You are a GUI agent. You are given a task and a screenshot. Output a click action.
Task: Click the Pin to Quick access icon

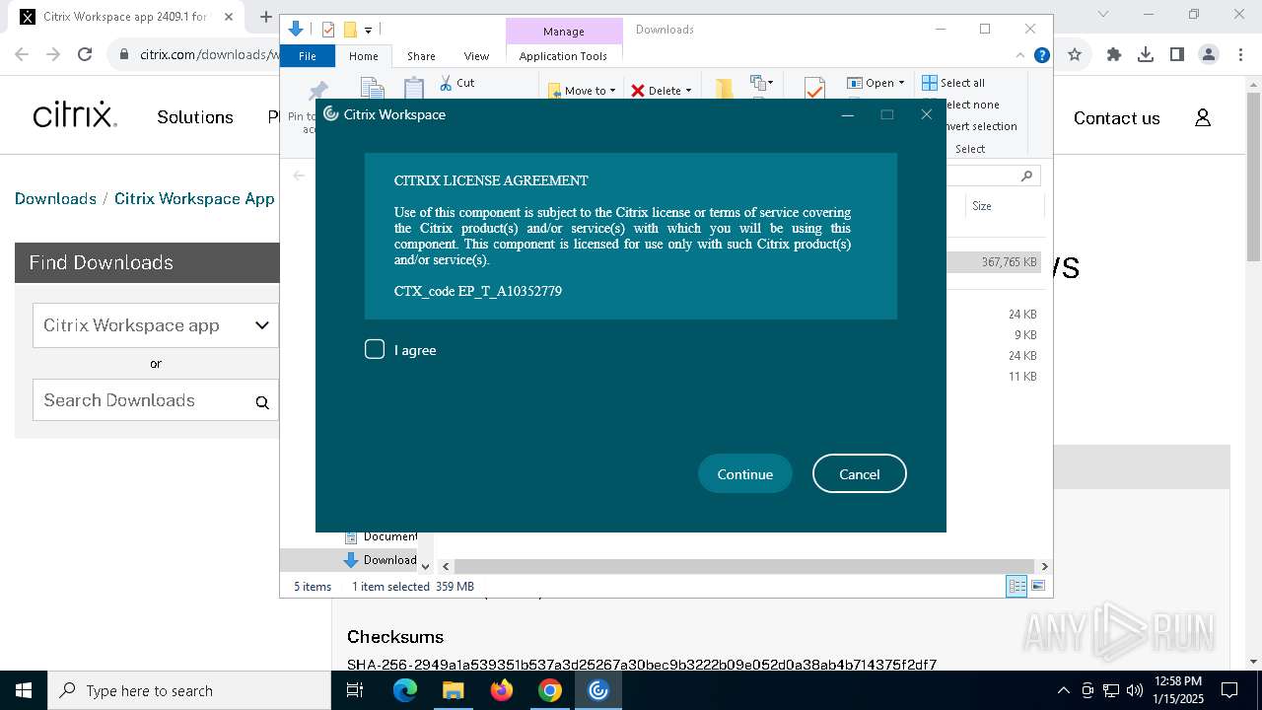pos(317,90)
